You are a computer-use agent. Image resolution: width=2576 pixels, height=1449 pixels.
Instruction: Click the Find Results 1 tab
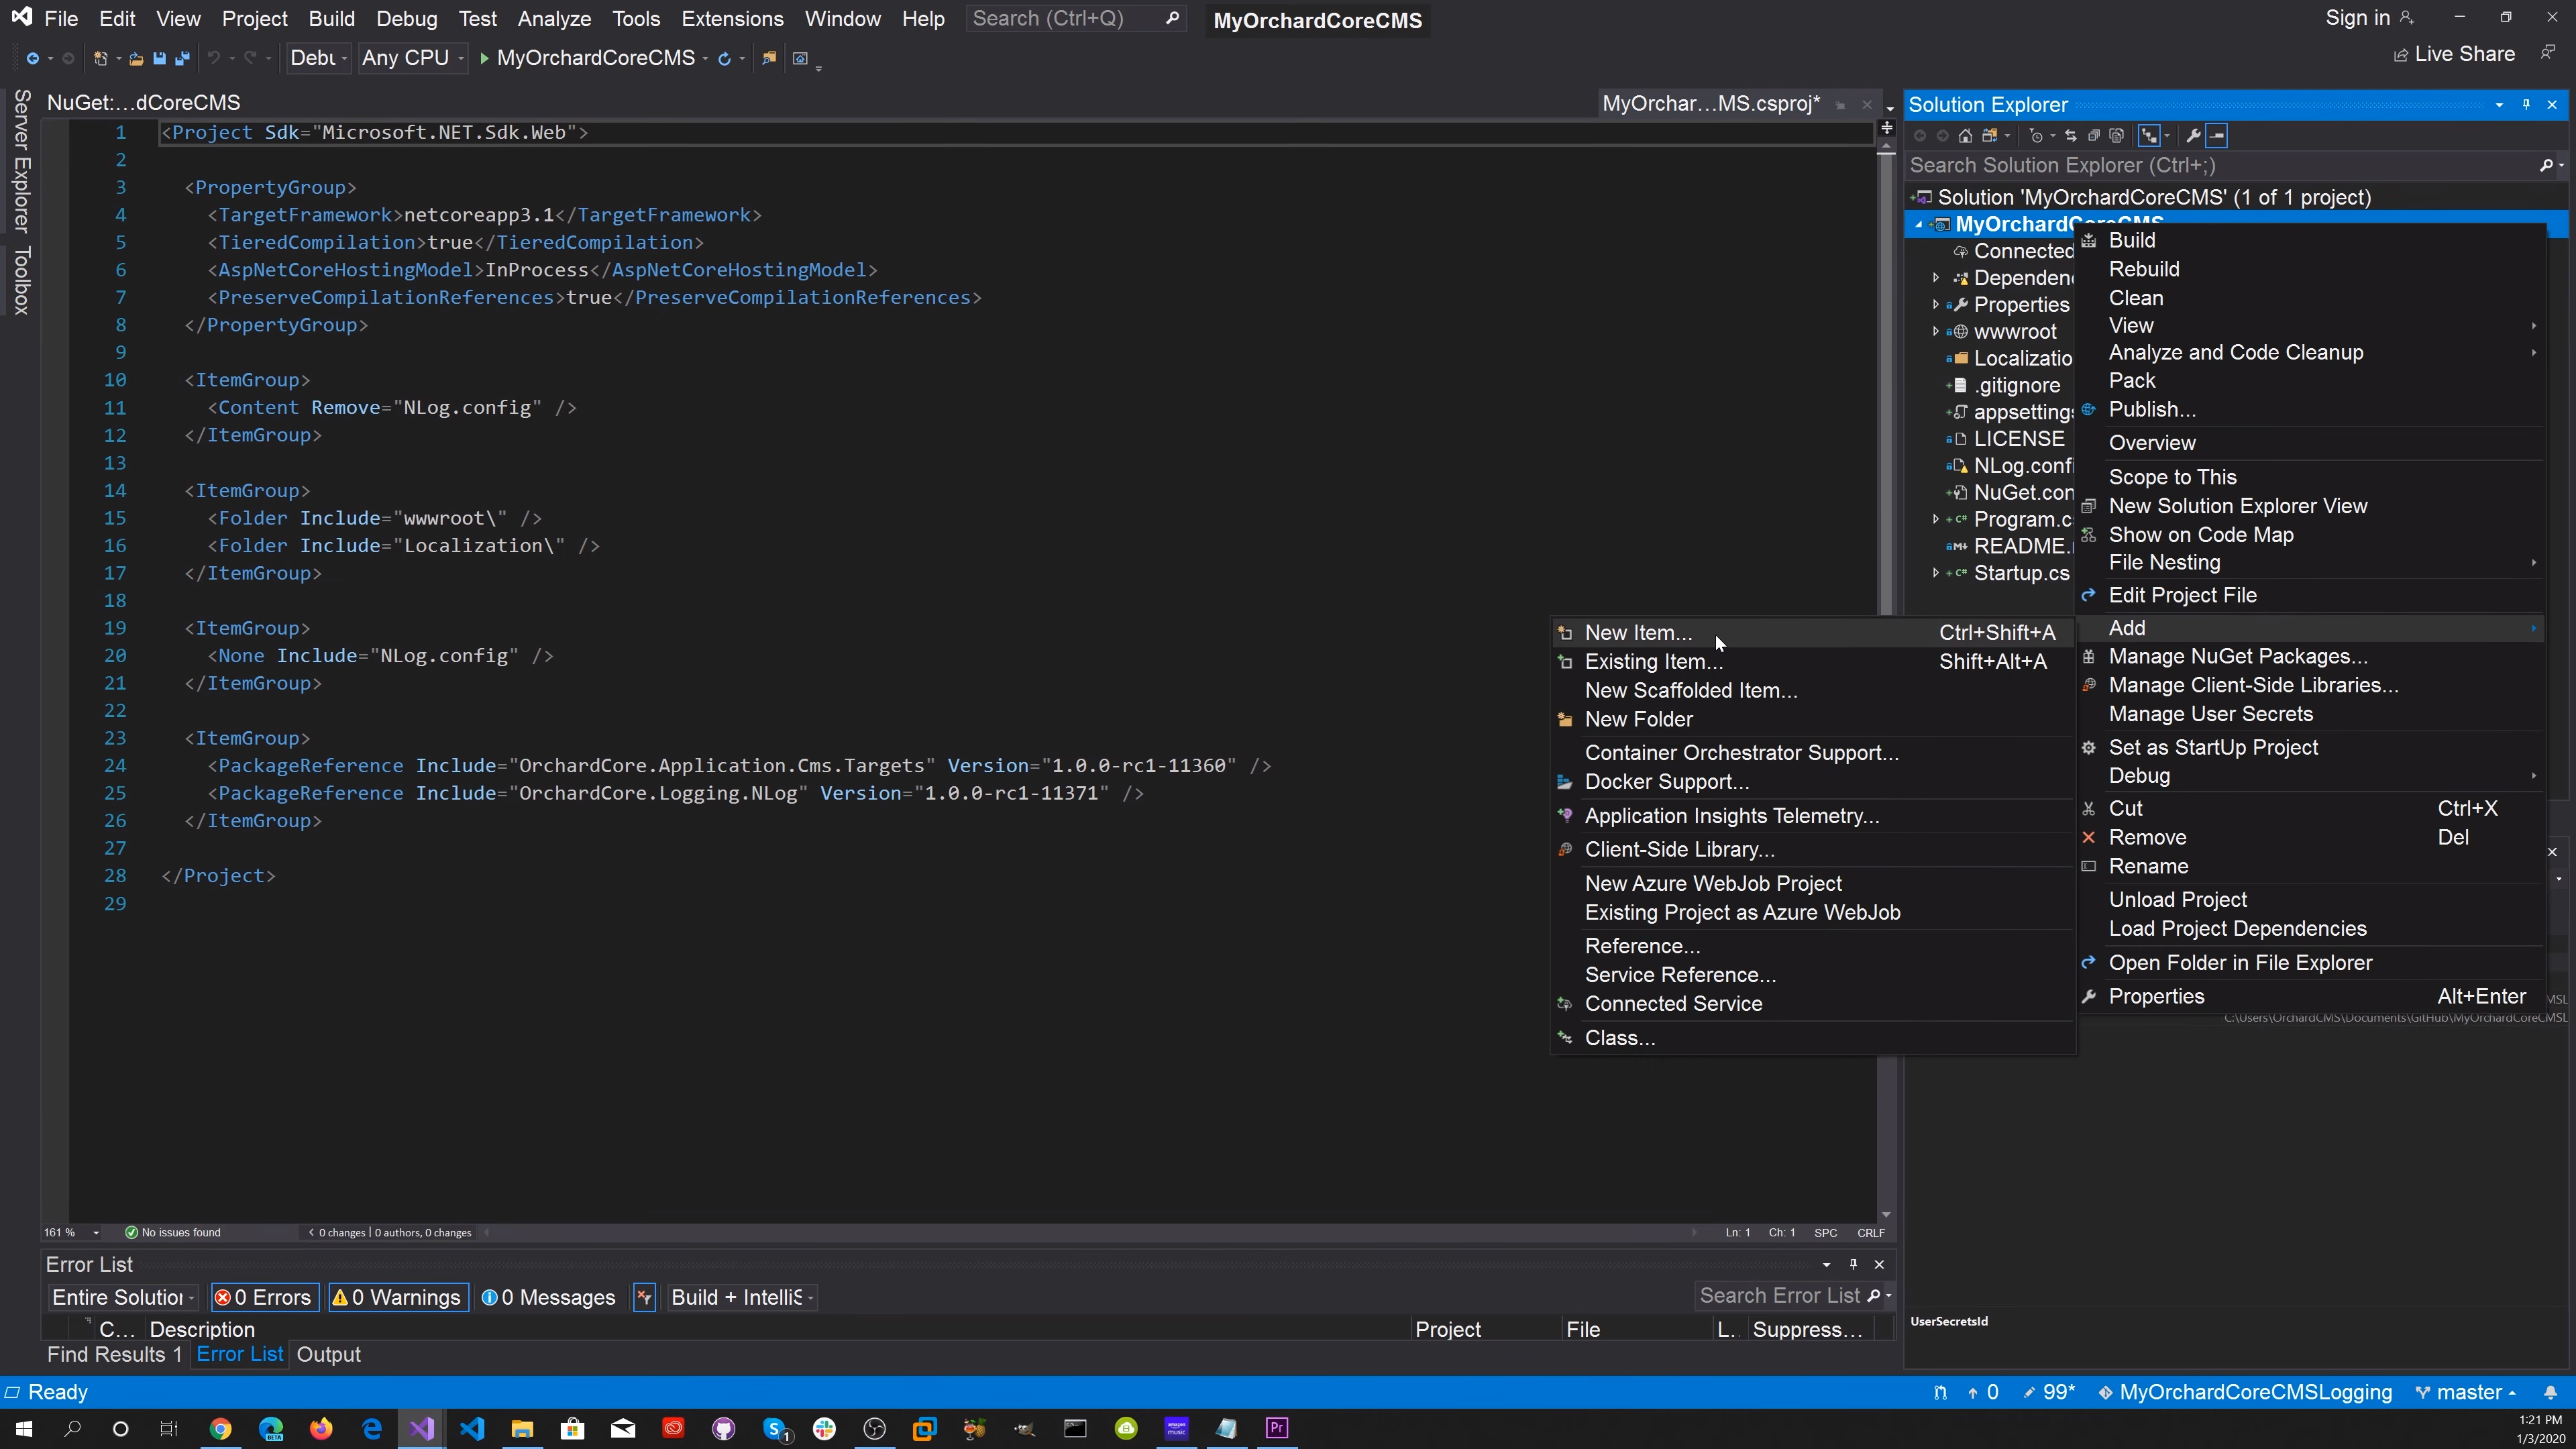(114, 1355)
